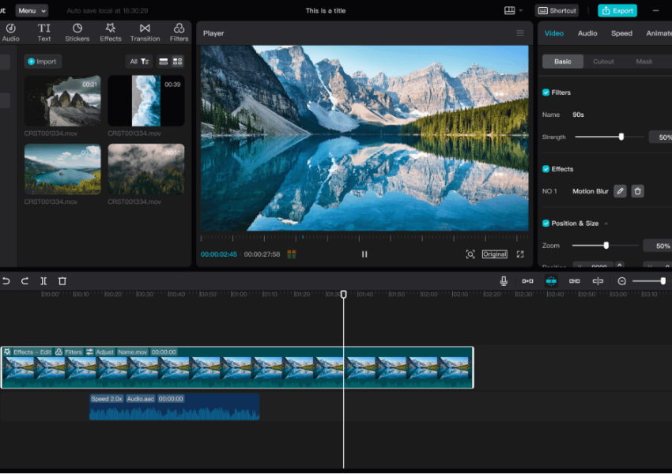This screenshot has height=474, width=672.
Task: Delete selected clip with trash icon
Action: point(62,281)
